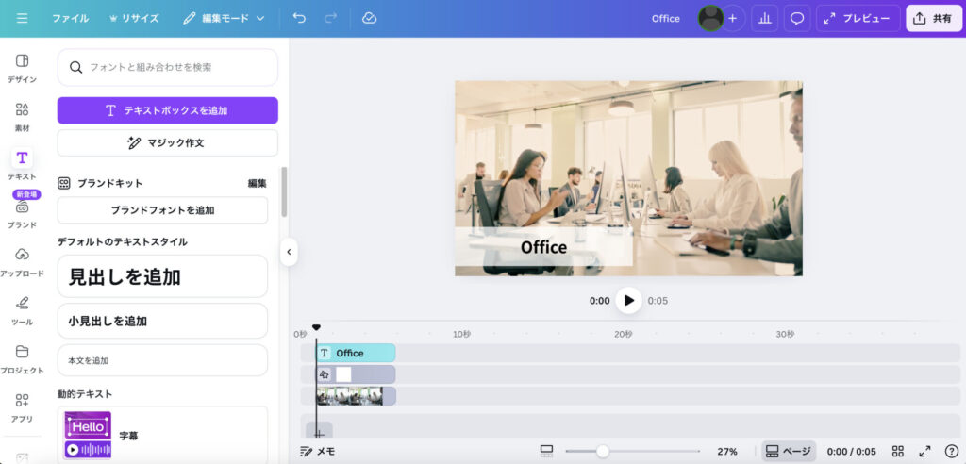Toggle the ページ view button
This screenshot has height=464, width=966.
788,452
